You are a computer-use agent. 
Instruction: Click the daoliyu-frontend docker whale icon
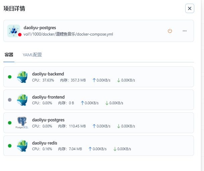point(22,100)
